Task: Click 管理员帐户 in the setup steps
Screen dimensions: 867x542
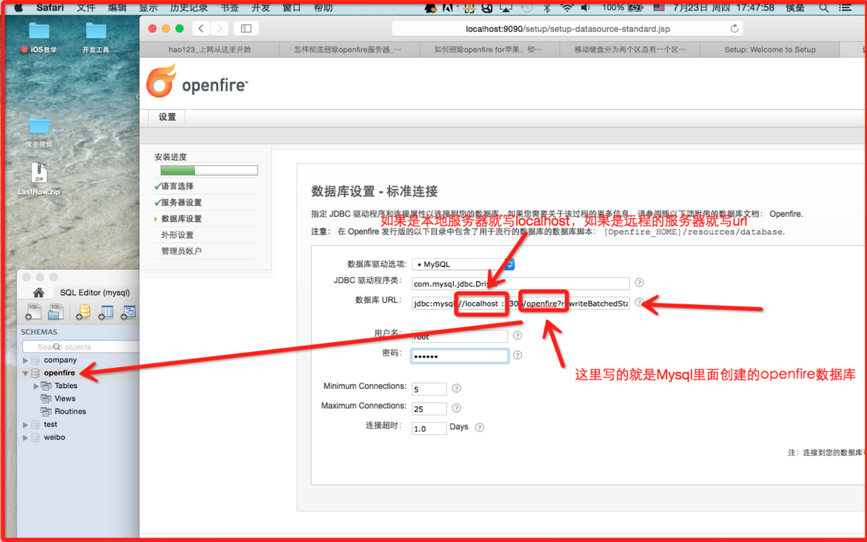Action: 181,251
